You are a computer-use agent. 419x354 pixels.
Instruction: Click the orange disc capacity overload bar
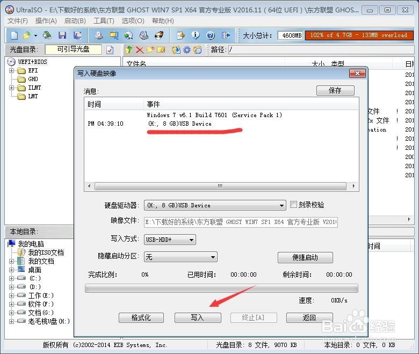click(359, 35)
